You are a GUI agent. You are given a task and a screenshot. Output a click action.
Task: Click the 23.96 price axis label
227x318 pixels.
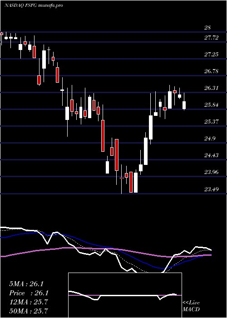coord(211,172)
